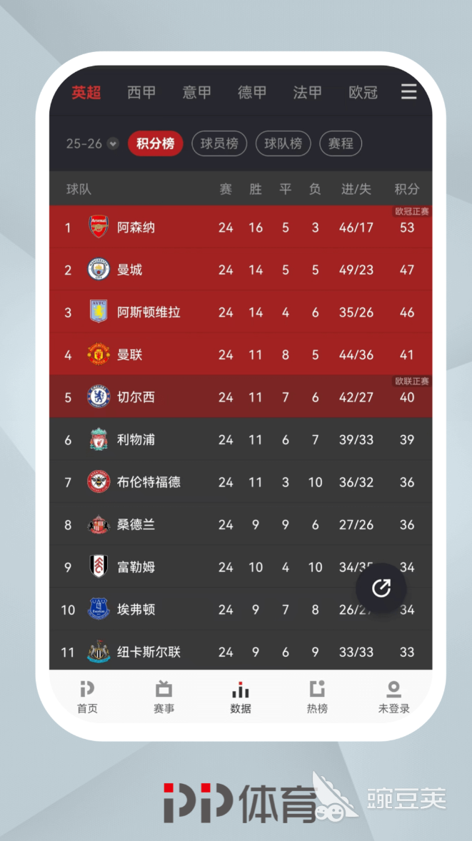Open the 首页 home tab icon

point(87,690)
